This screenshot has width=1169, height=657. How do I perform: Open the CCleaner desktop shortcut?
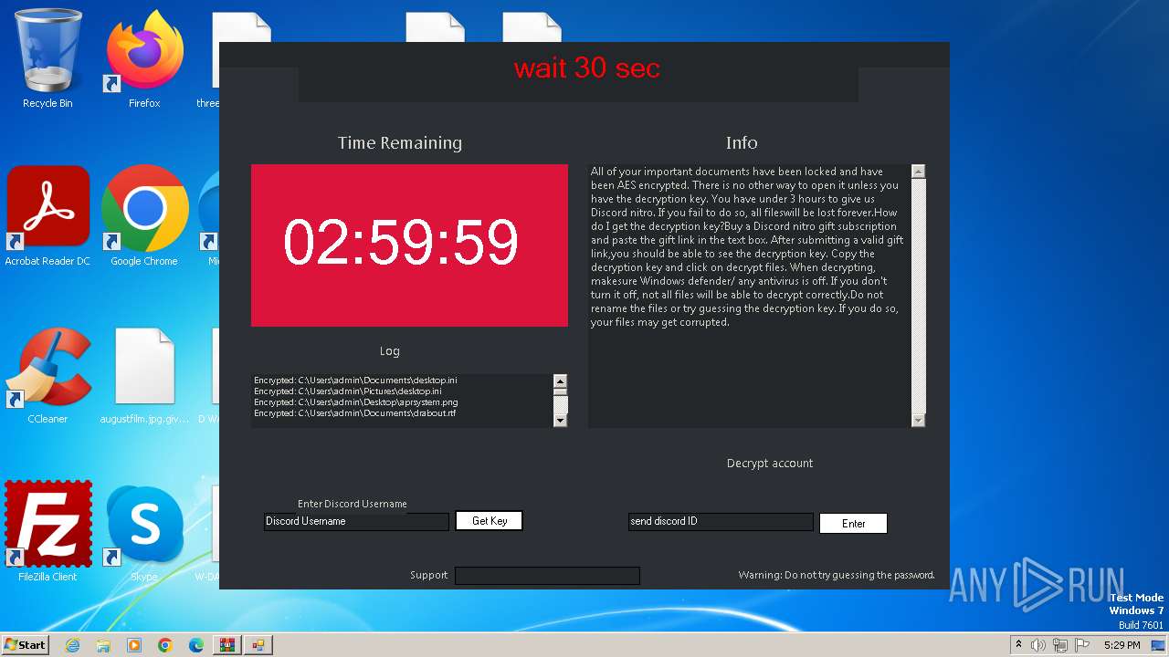coord(47,374)
